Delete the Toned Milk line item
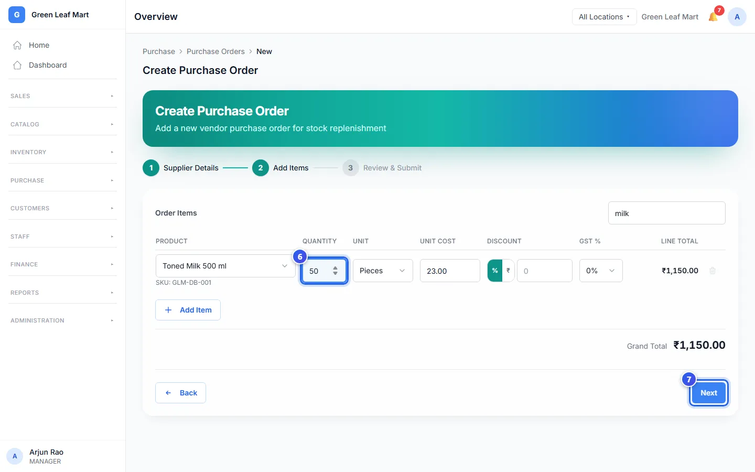This screenshot has height=472, width=755. [x=713, y=271]
